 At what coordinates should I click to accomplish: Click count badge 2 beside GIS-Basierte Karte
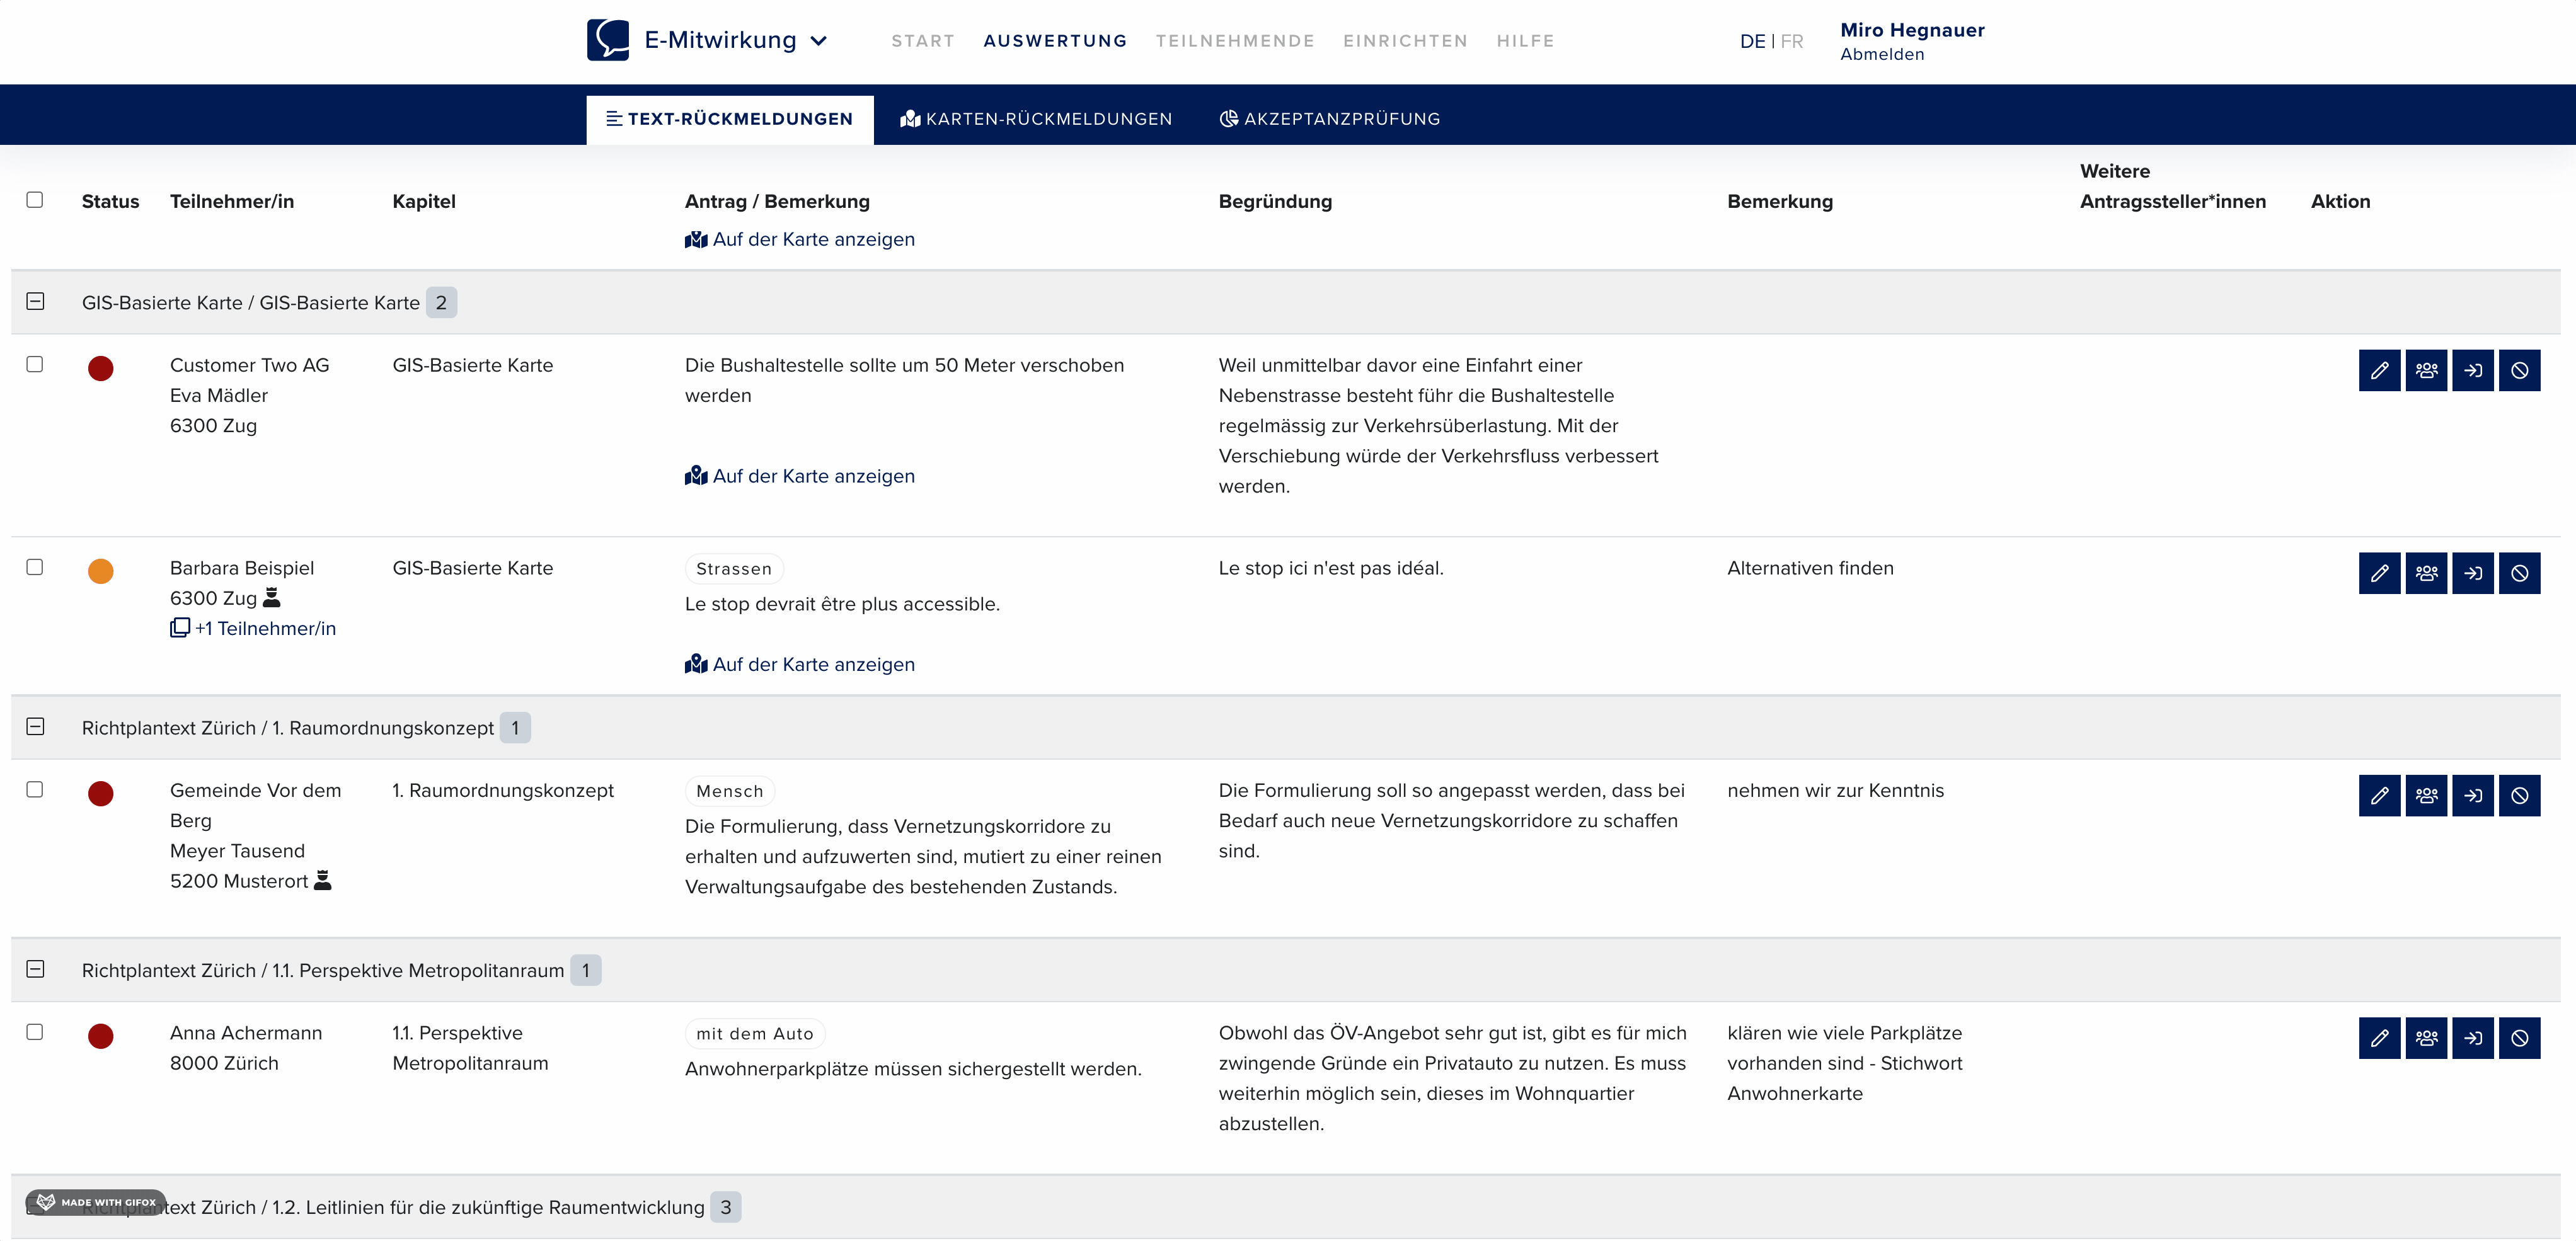pos(441,302)
